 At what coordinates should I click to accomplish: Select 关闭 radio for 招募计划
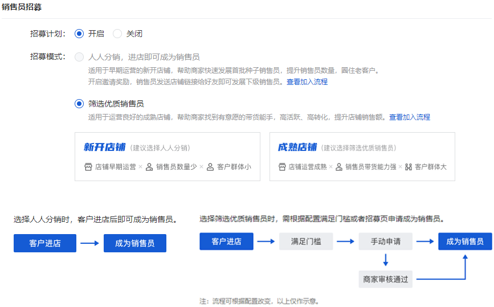(x=117, y=34)
